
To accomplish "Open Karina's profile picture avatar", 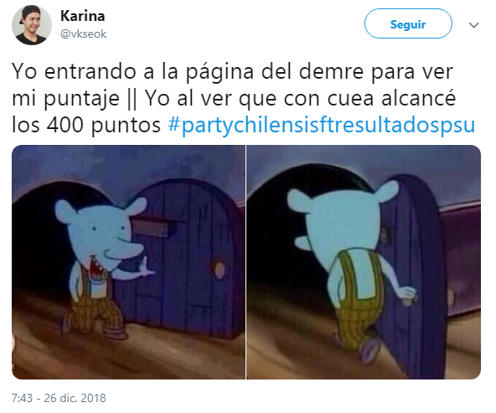I will click(x=32, y=25).
